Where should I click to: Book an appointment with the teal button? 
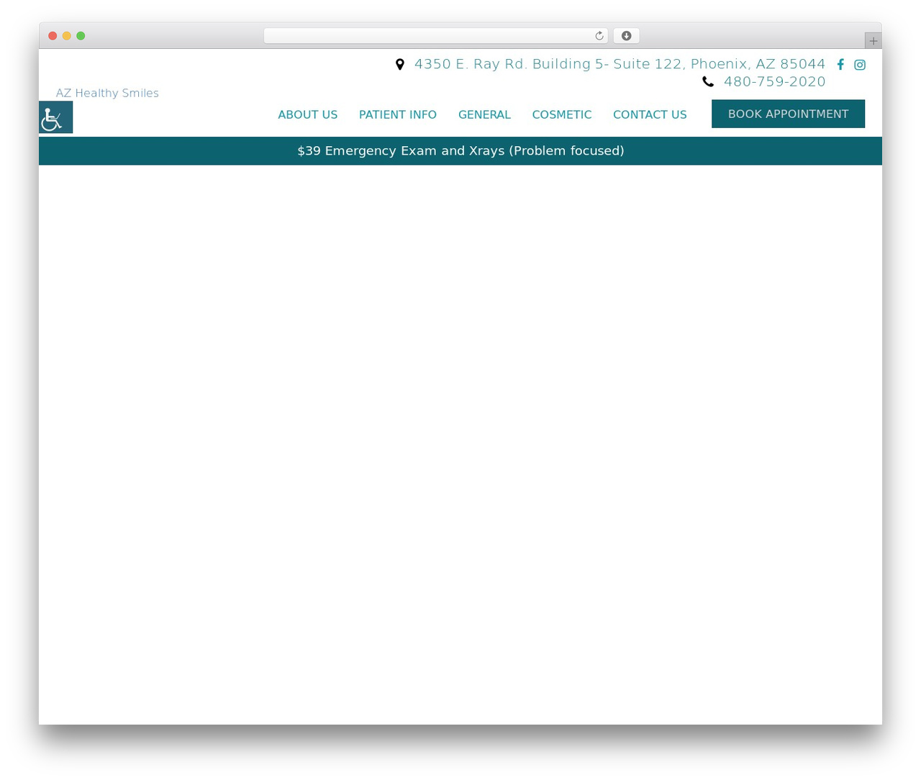coord(788,114)
